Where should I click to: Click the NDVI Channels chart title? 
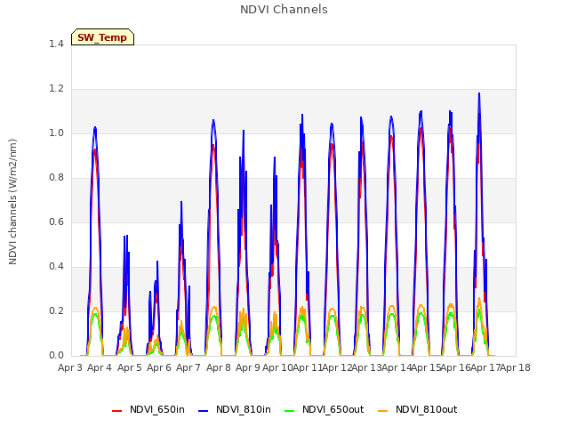pos(284,10)
